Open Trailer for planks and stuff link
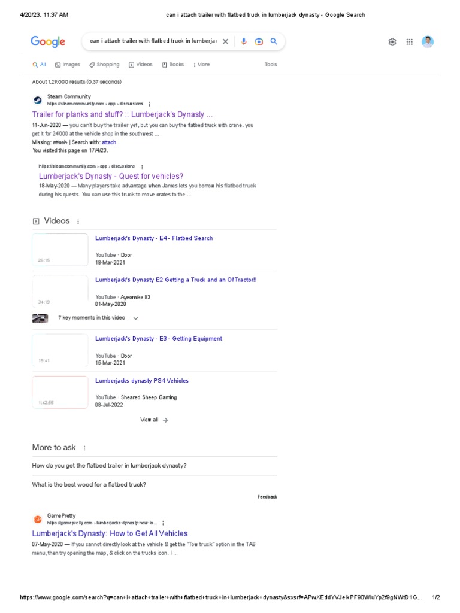The width and height of the screenshot is (460, 613). click(122, 114)
